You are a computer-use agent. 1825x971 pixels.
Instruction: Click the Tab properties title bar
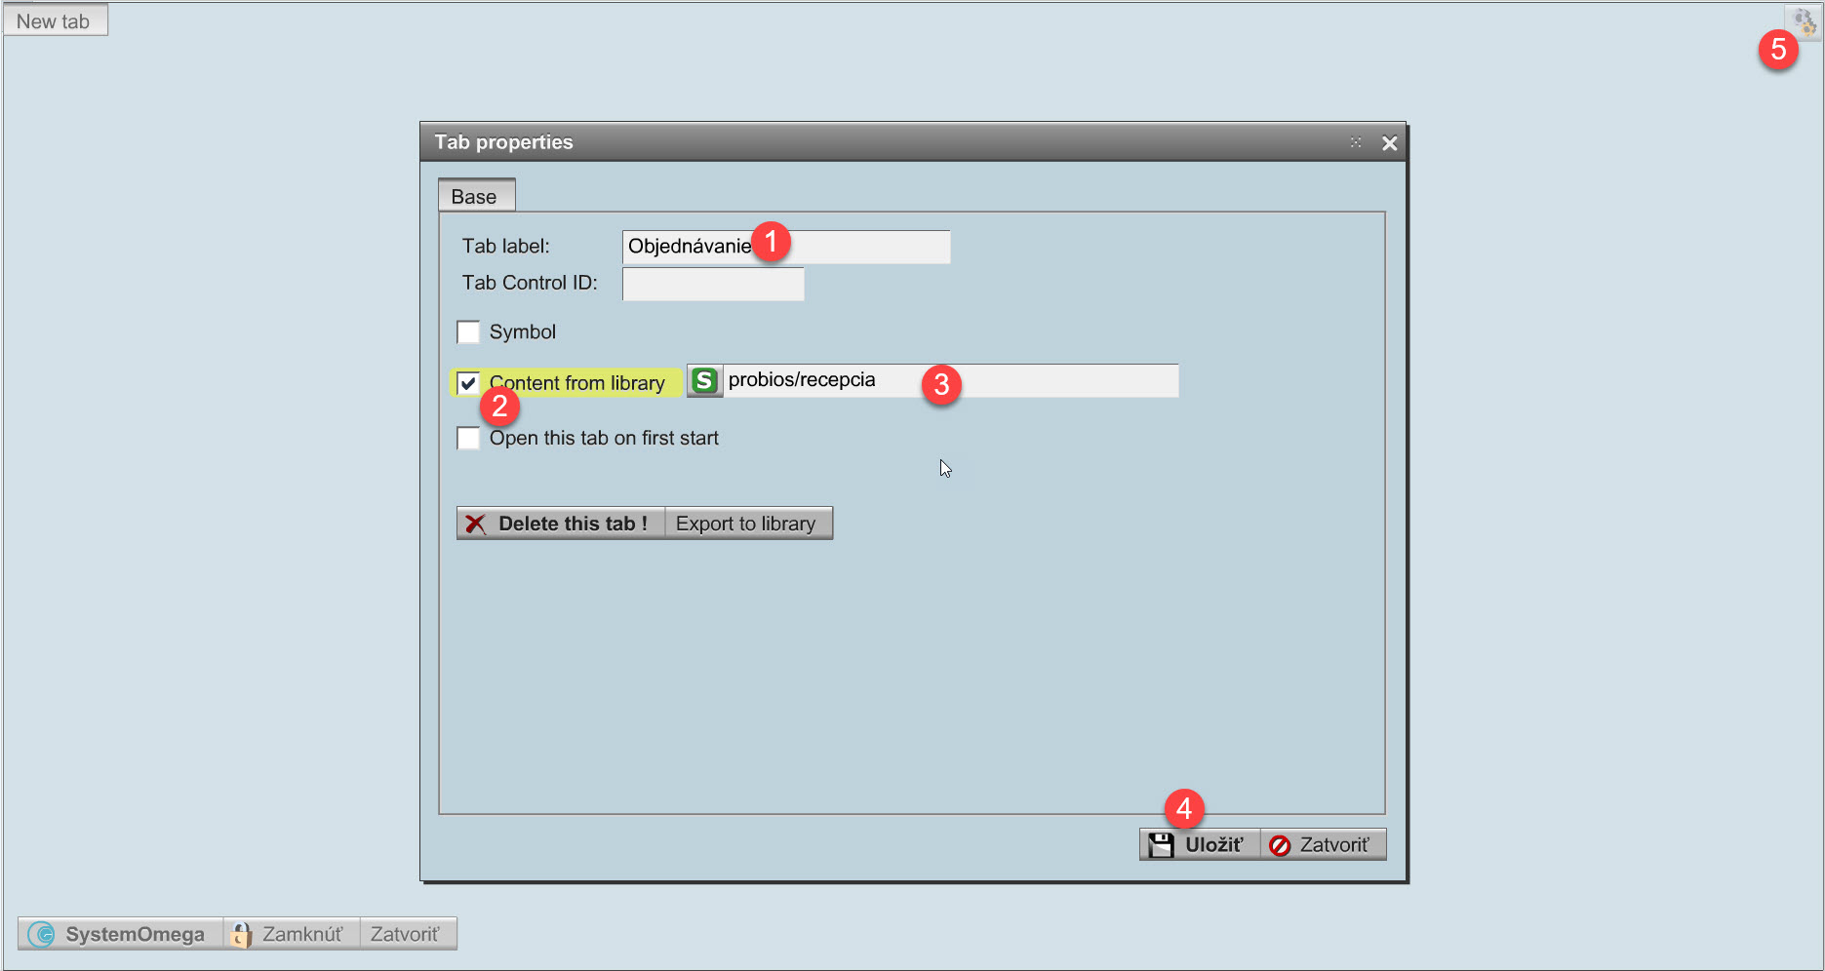click(x=878, y=142)
